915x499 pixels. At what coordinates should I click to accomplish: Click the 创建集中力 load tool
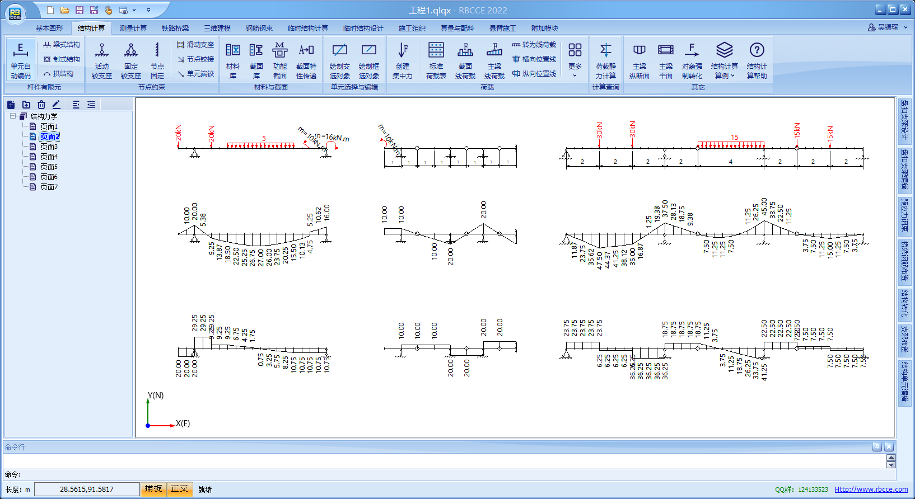pyautogui.click(x=402, y=60)
